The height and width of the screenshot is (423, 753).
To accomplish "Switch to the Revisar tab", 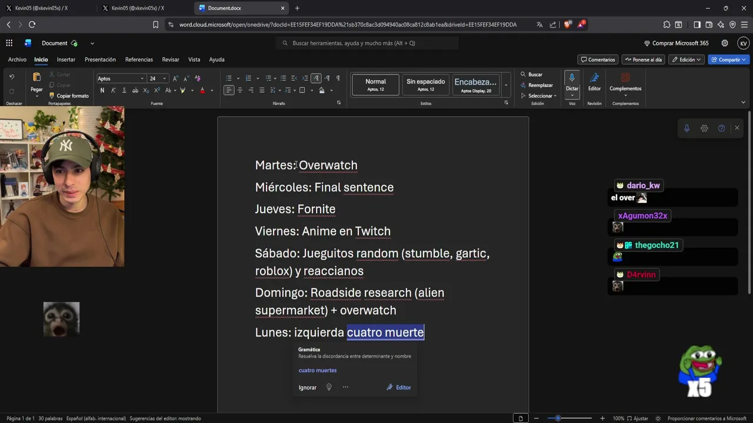I will [x=171, y=59].
